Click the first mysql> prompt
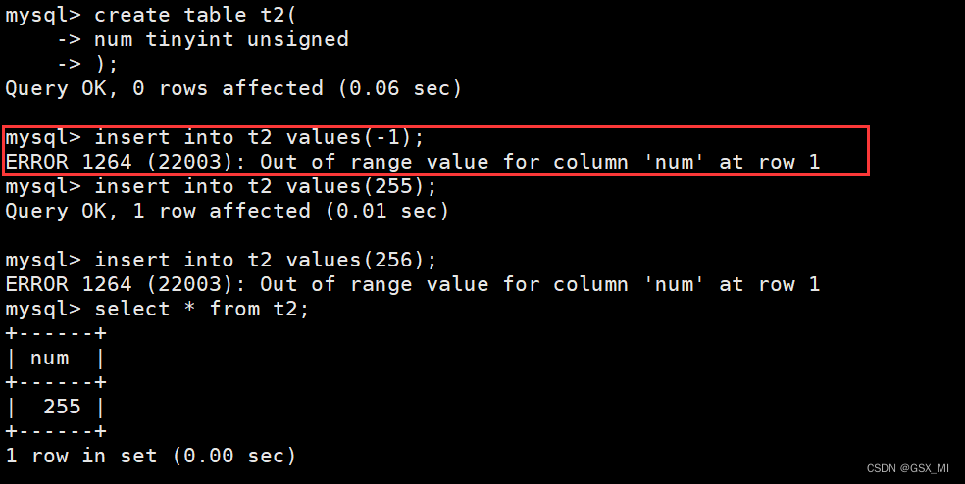This screenshot has height=484, width=965. coord(43,15)
